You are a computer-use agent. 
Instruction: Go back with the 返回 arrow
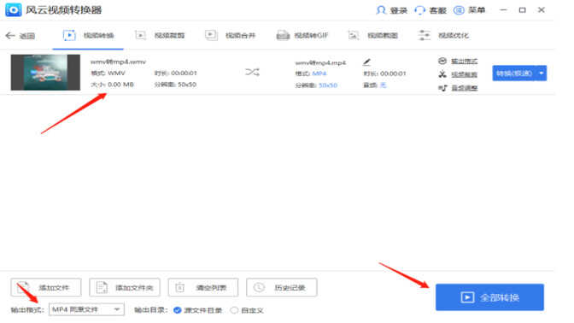click(x=20, y=36)
